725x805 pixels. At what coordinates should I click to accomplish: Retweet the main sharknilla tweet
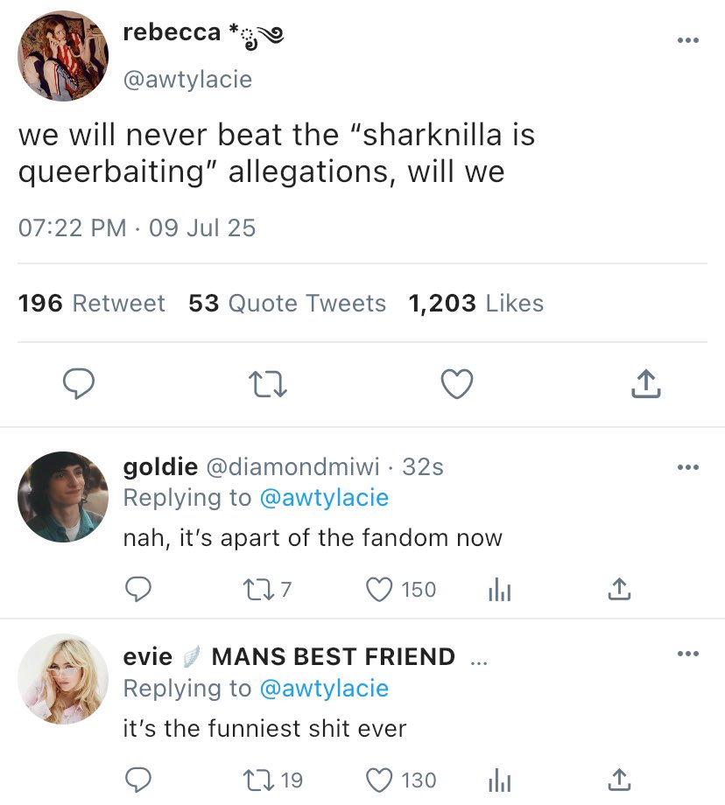click(267, 383)
